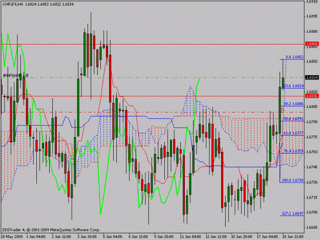Click the 1.6775 price axis label
Screen dimensions: 320x240
(312, 137)
